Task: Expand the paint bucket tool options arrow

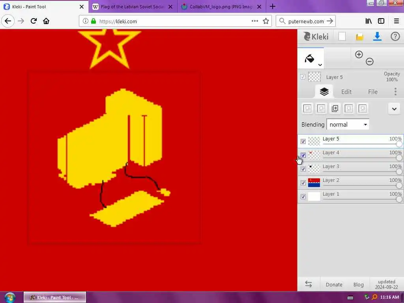Action: [x=320, y=65]
